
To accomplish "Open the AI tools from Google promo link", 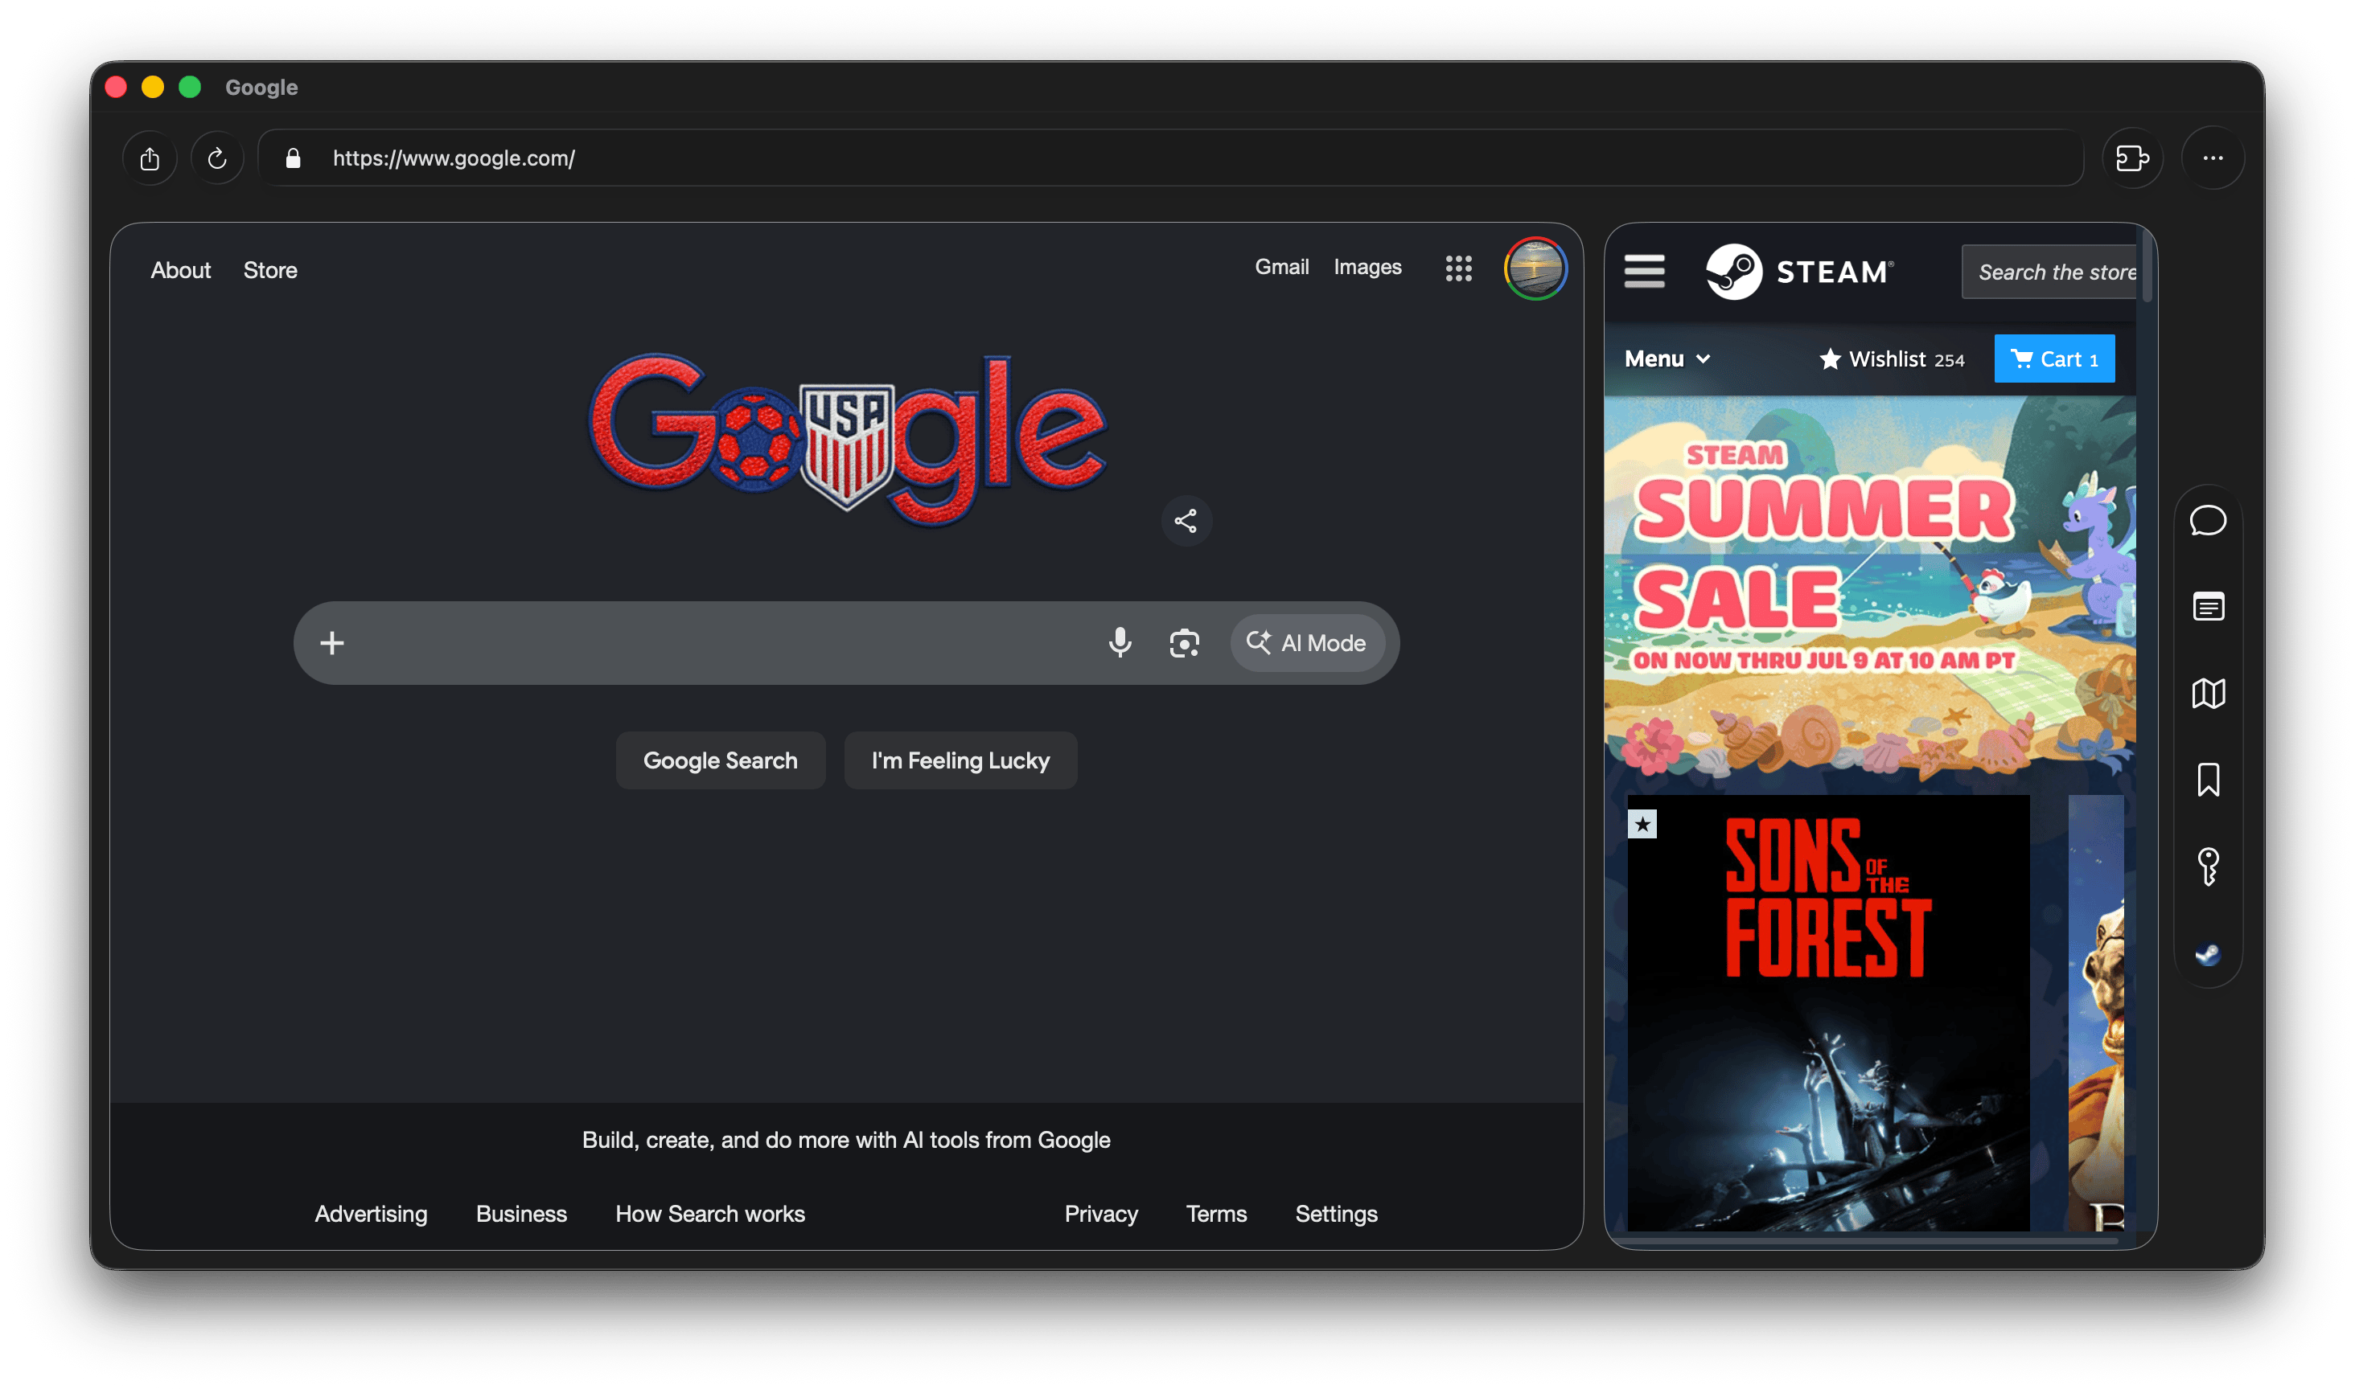I will (845, 1140).
